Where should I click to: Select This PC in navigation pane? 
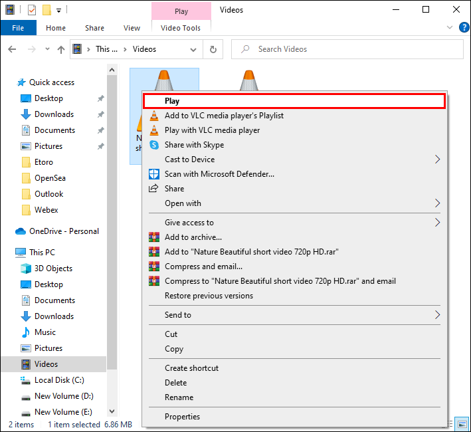point(42,253)
